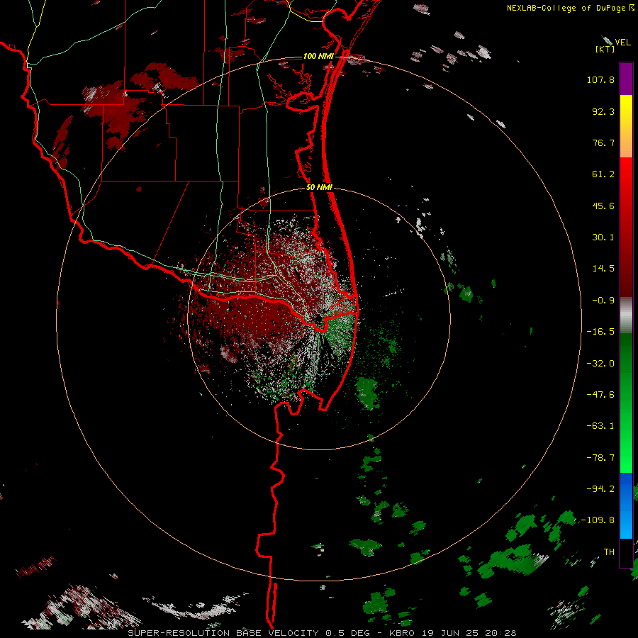Select the -16.5 legend value
This screenshot has width=638, height=638.
click(600, 332)
